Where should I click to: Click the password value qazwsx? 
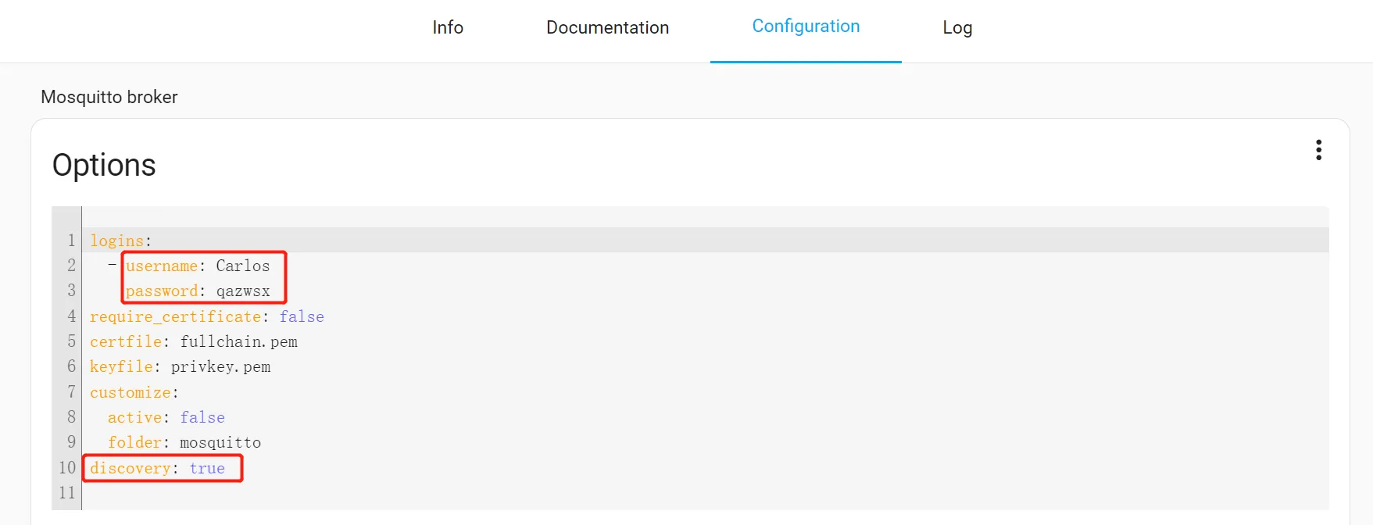pos(242,291)
